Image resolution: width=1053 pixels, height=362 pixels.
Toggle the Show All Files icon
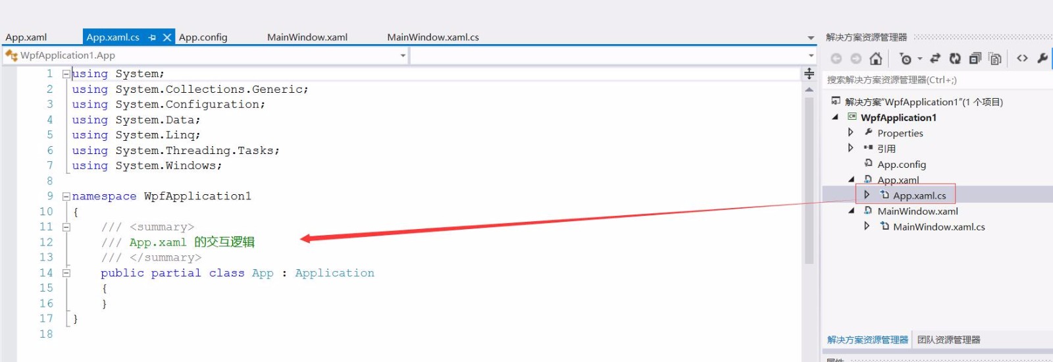pos(995,59)
